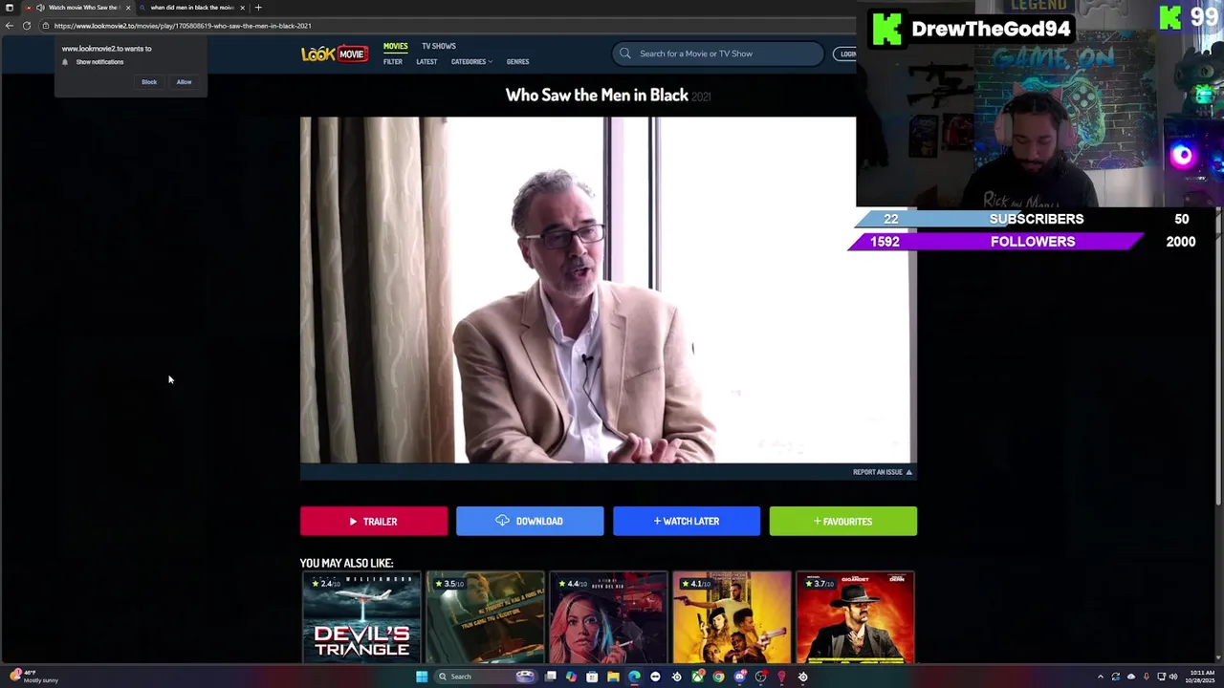Image resolution: width=1224 pixels, height=688 pixels.
Task: Close the 'Watch movie Who Saw the' tab
Action: pyautogui.click(x=127, y=8)
